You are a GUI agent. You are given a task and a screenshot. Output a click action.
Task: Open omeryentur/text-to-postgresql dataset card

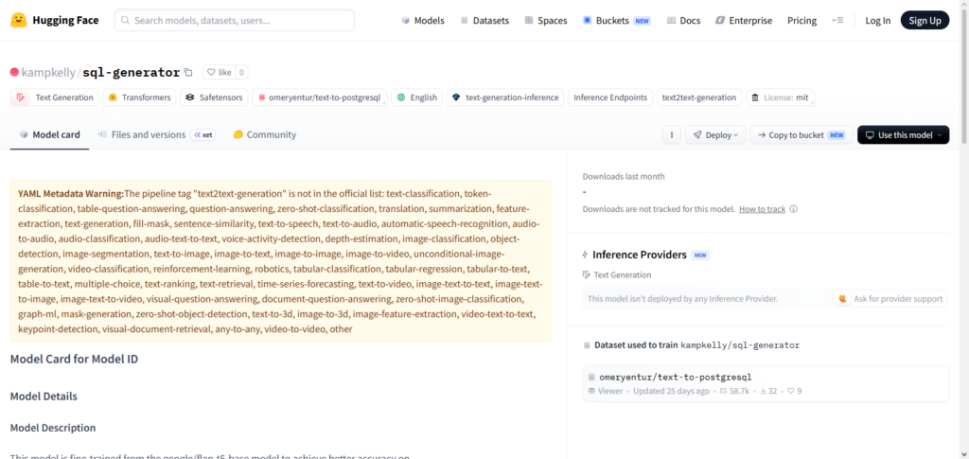point(765,383)
